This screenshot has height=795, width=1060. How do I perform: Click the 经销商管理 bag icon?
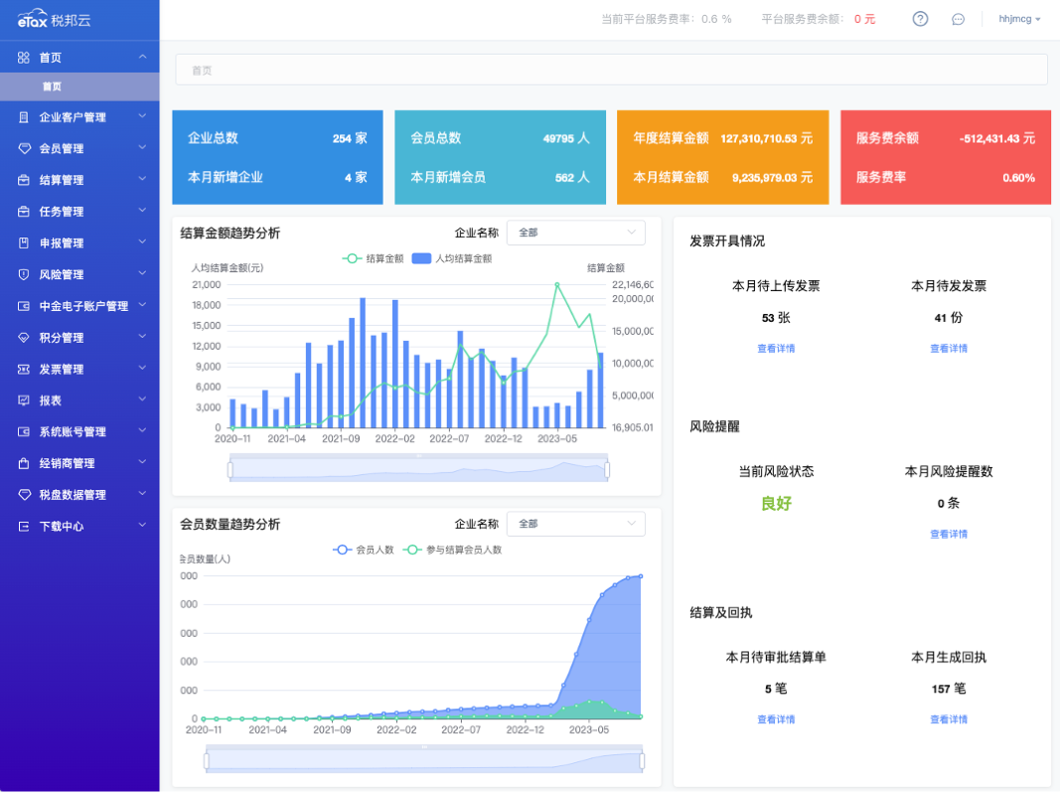[24, 463]
